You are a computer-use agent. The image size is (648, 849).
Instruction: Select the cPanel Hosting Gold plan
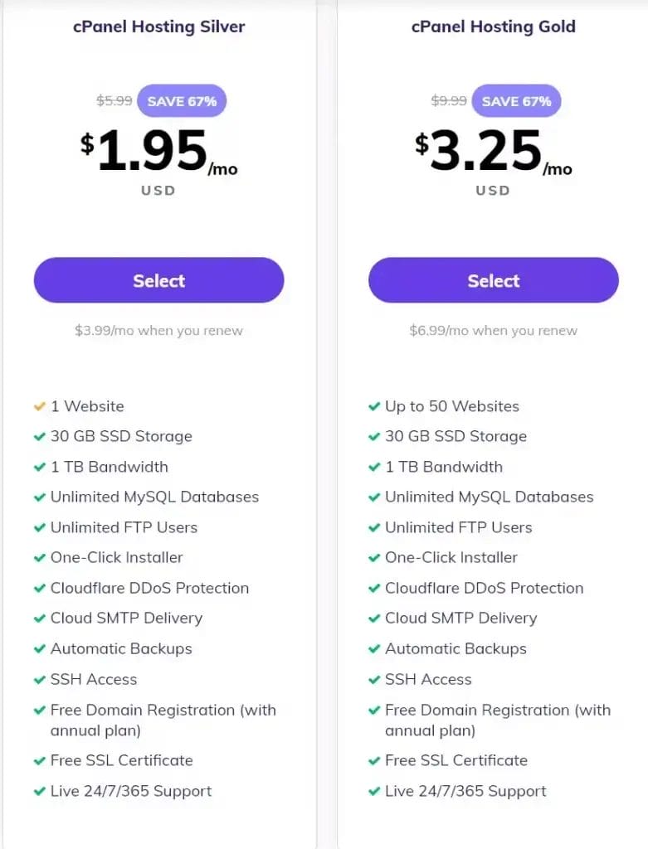pyautogui.click(x=493, y=280)
